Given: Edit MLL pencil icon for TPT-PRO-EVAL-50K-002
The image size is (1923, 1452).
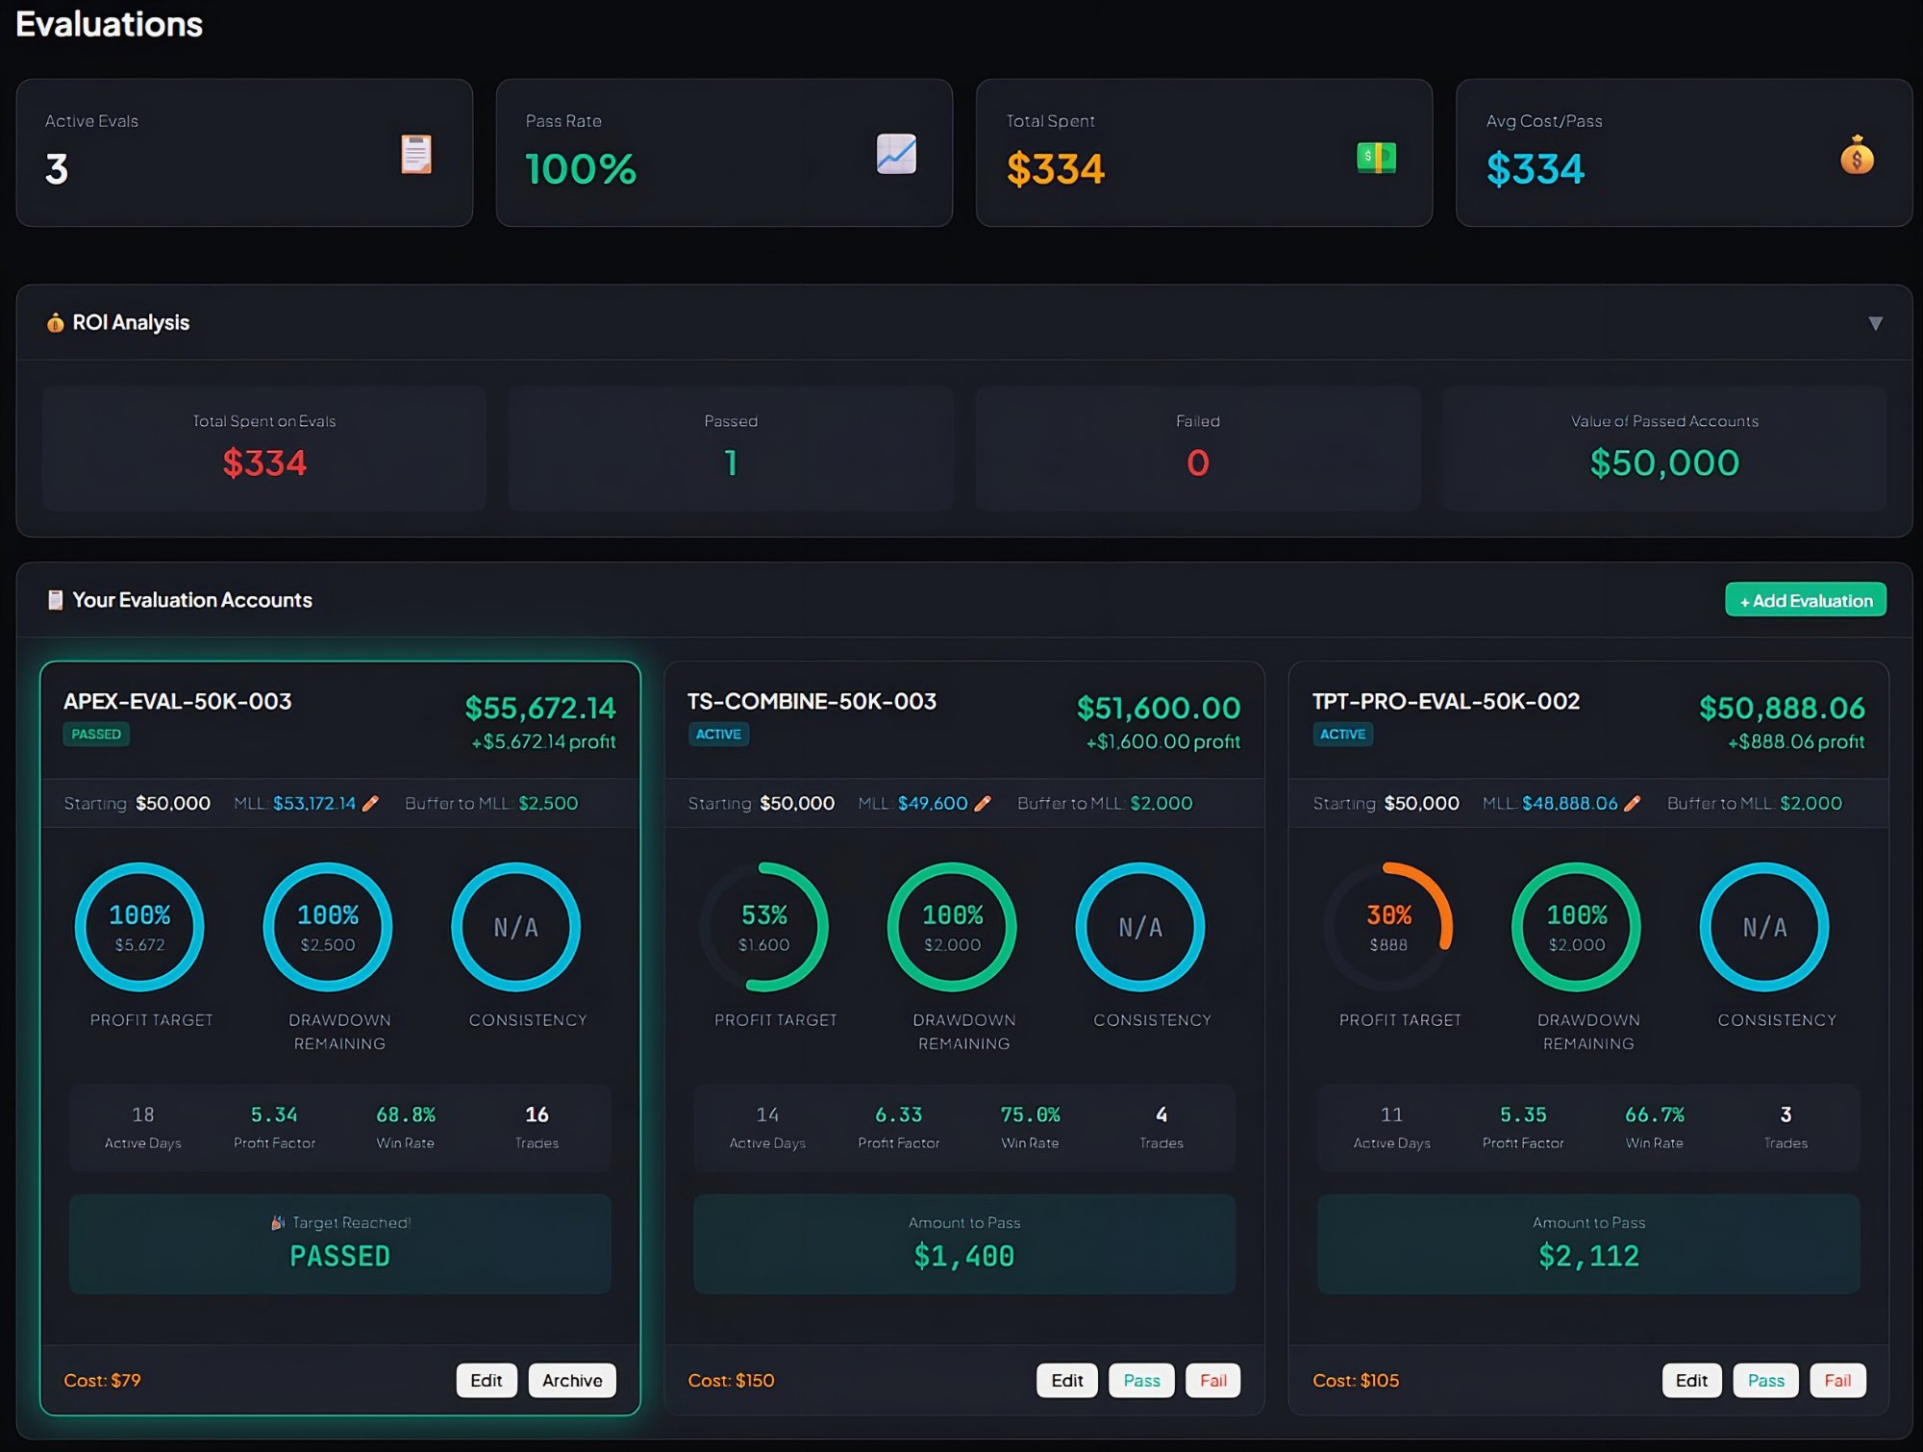Looking at the screenshot, I should [1632, 804].
